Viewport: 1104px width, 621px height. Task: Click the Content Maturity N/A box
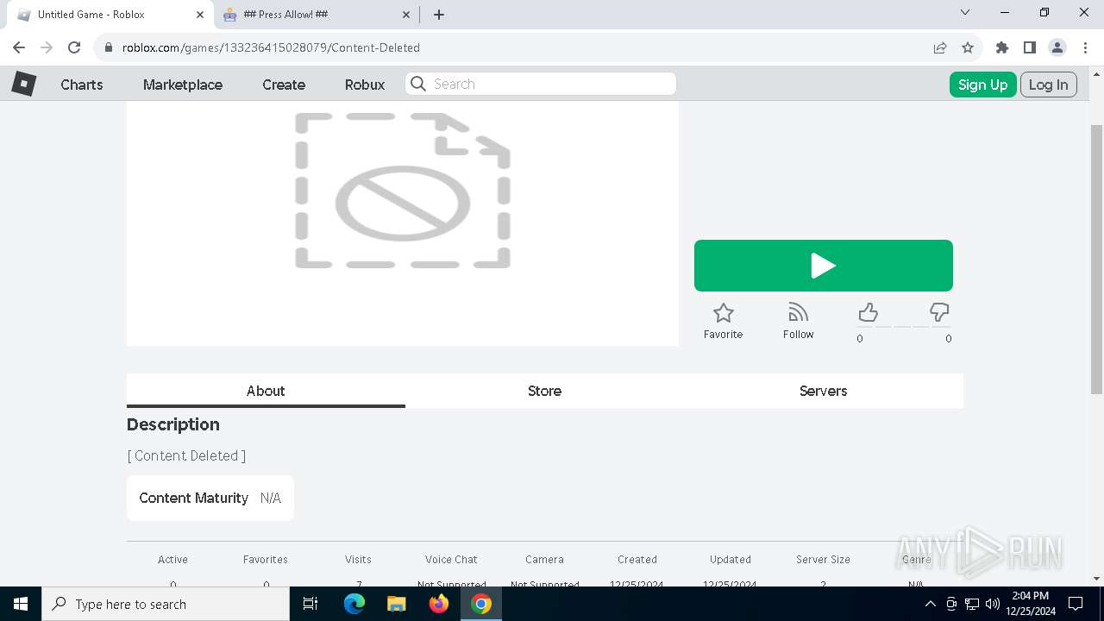[210, 498]
